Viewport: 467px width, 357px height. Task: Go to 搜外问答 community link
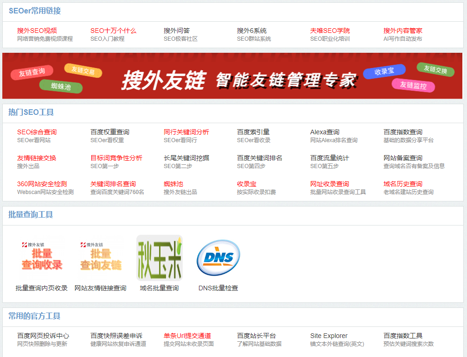tap(177, 31)
